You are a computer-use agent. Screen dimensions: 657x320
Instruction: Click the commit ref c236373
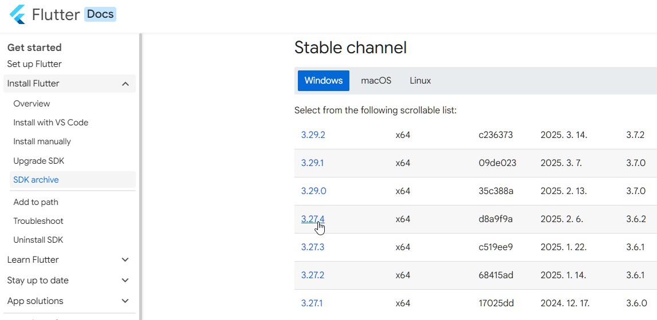(495, 135)
